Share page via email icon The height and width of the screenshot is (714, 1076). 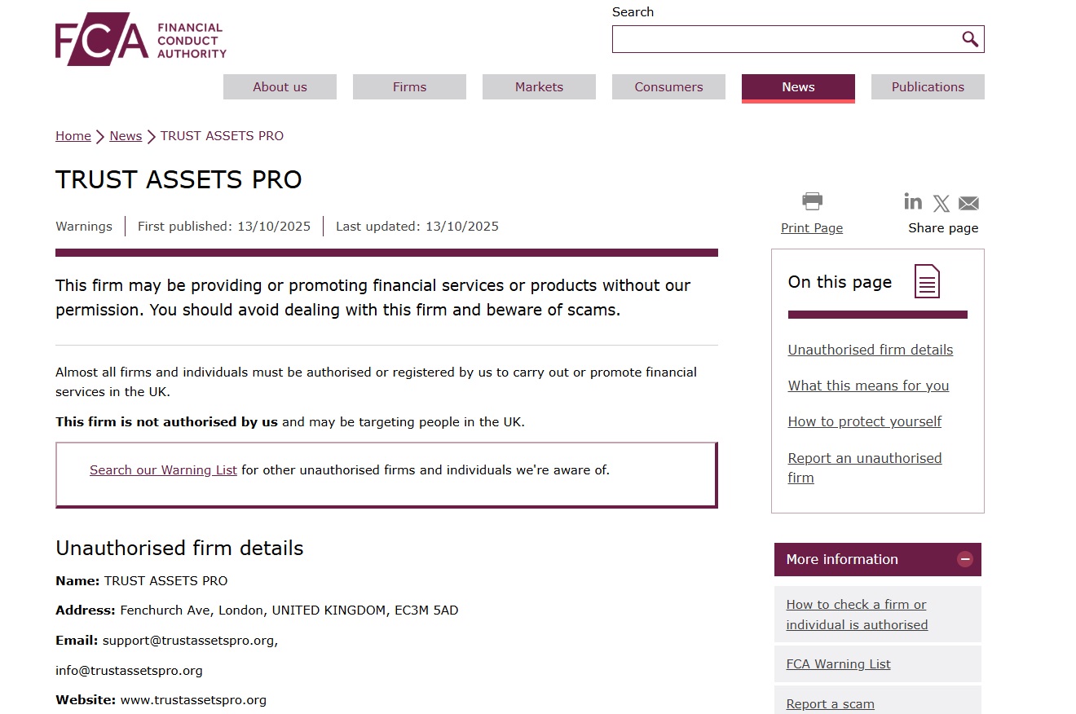(x=968, y=203)
